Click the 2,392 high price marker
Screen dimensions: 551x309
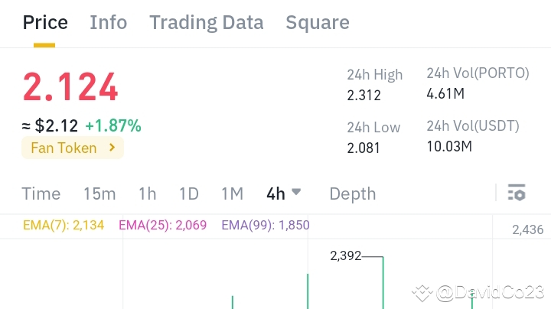(346, 256)
